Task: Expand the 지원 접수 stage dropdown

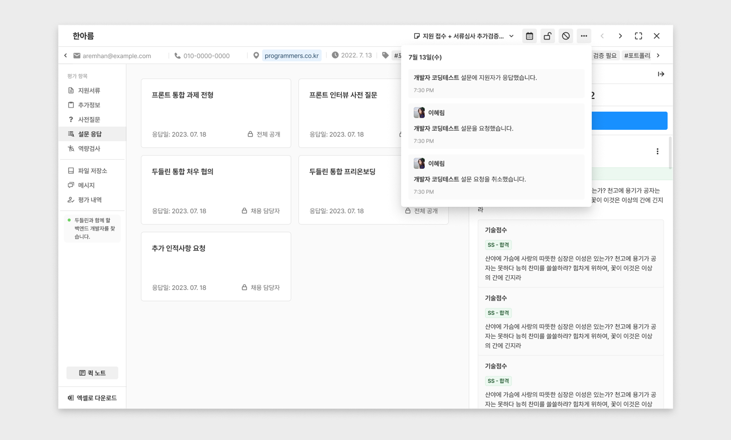Action: click(x=464, y=36)
